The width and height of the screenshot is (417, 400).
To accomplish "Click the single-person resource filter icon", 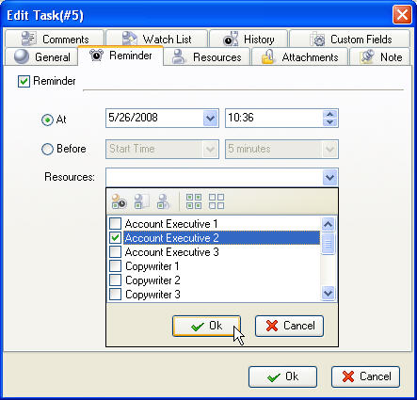I will 163,201.
